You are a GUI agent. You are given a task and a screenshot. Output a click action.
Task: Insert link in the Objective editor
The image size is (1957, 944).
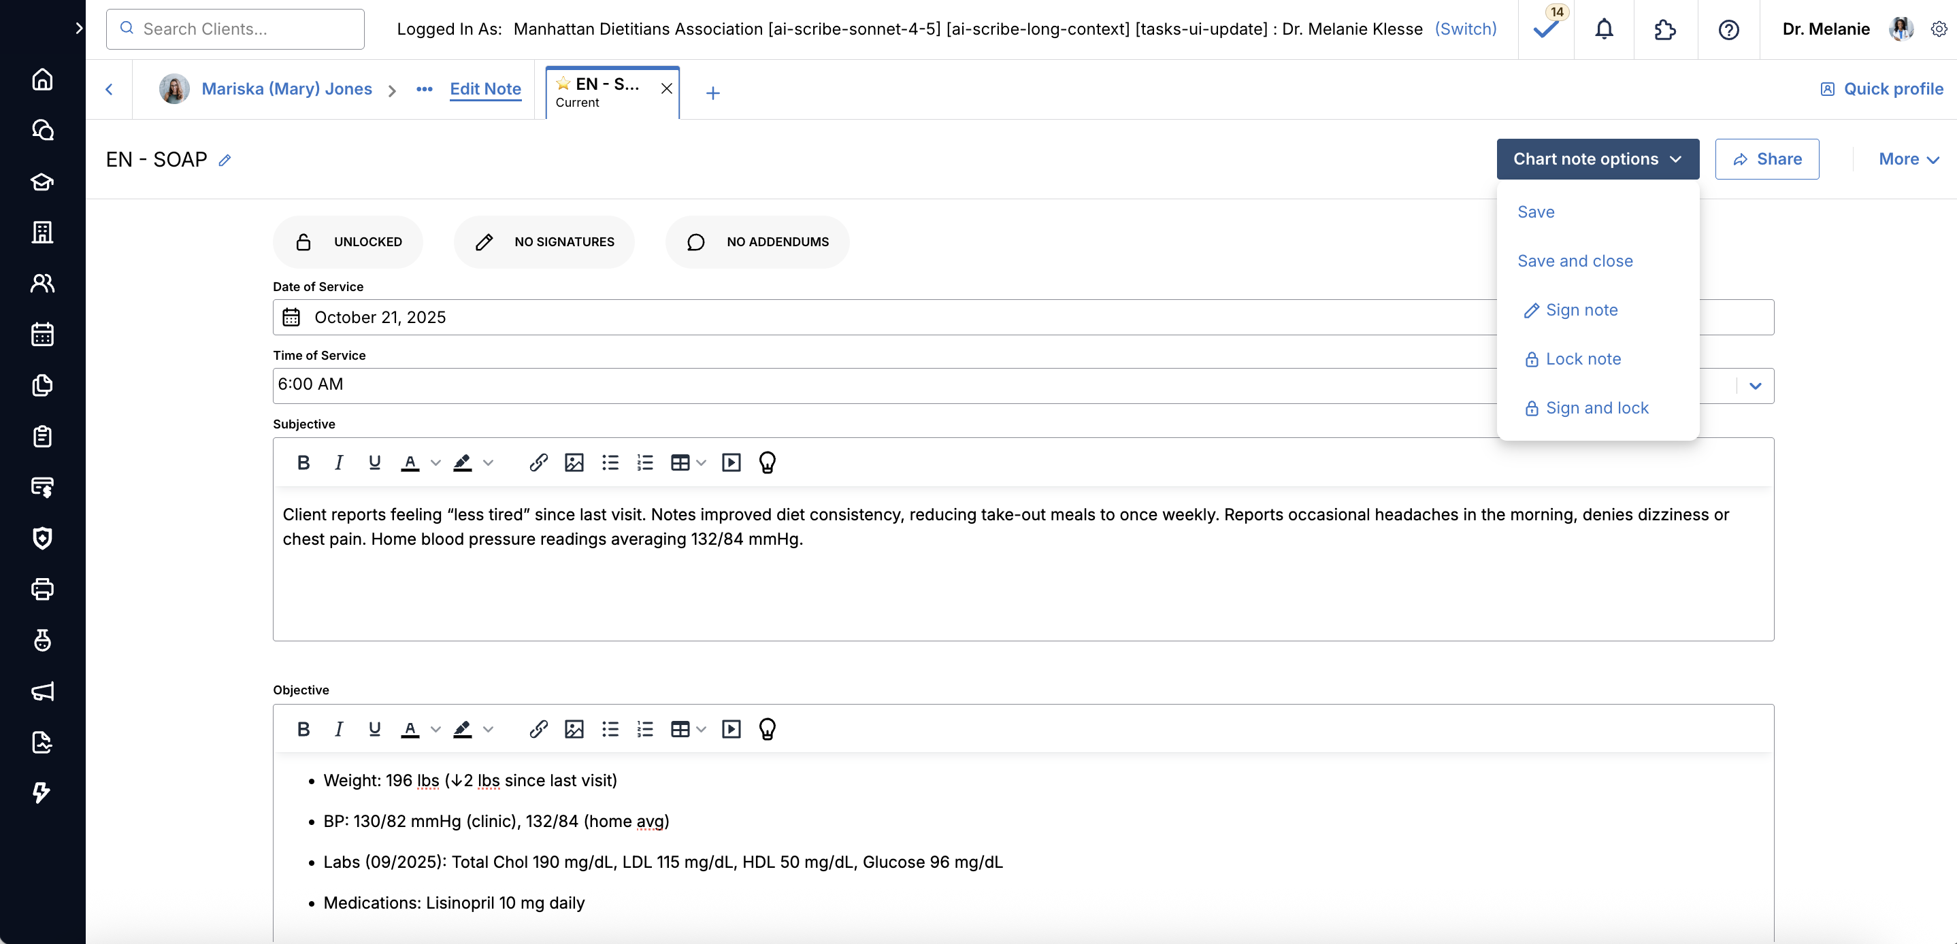click(538, 729)
